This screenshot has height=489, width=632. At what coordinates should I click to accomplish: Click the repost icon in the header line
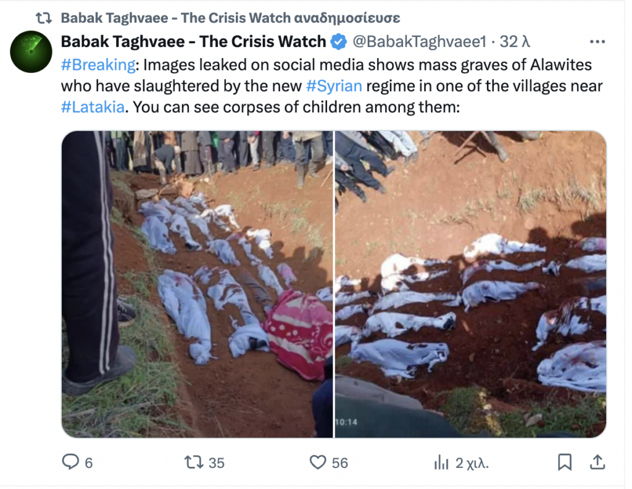click(44, 18)
